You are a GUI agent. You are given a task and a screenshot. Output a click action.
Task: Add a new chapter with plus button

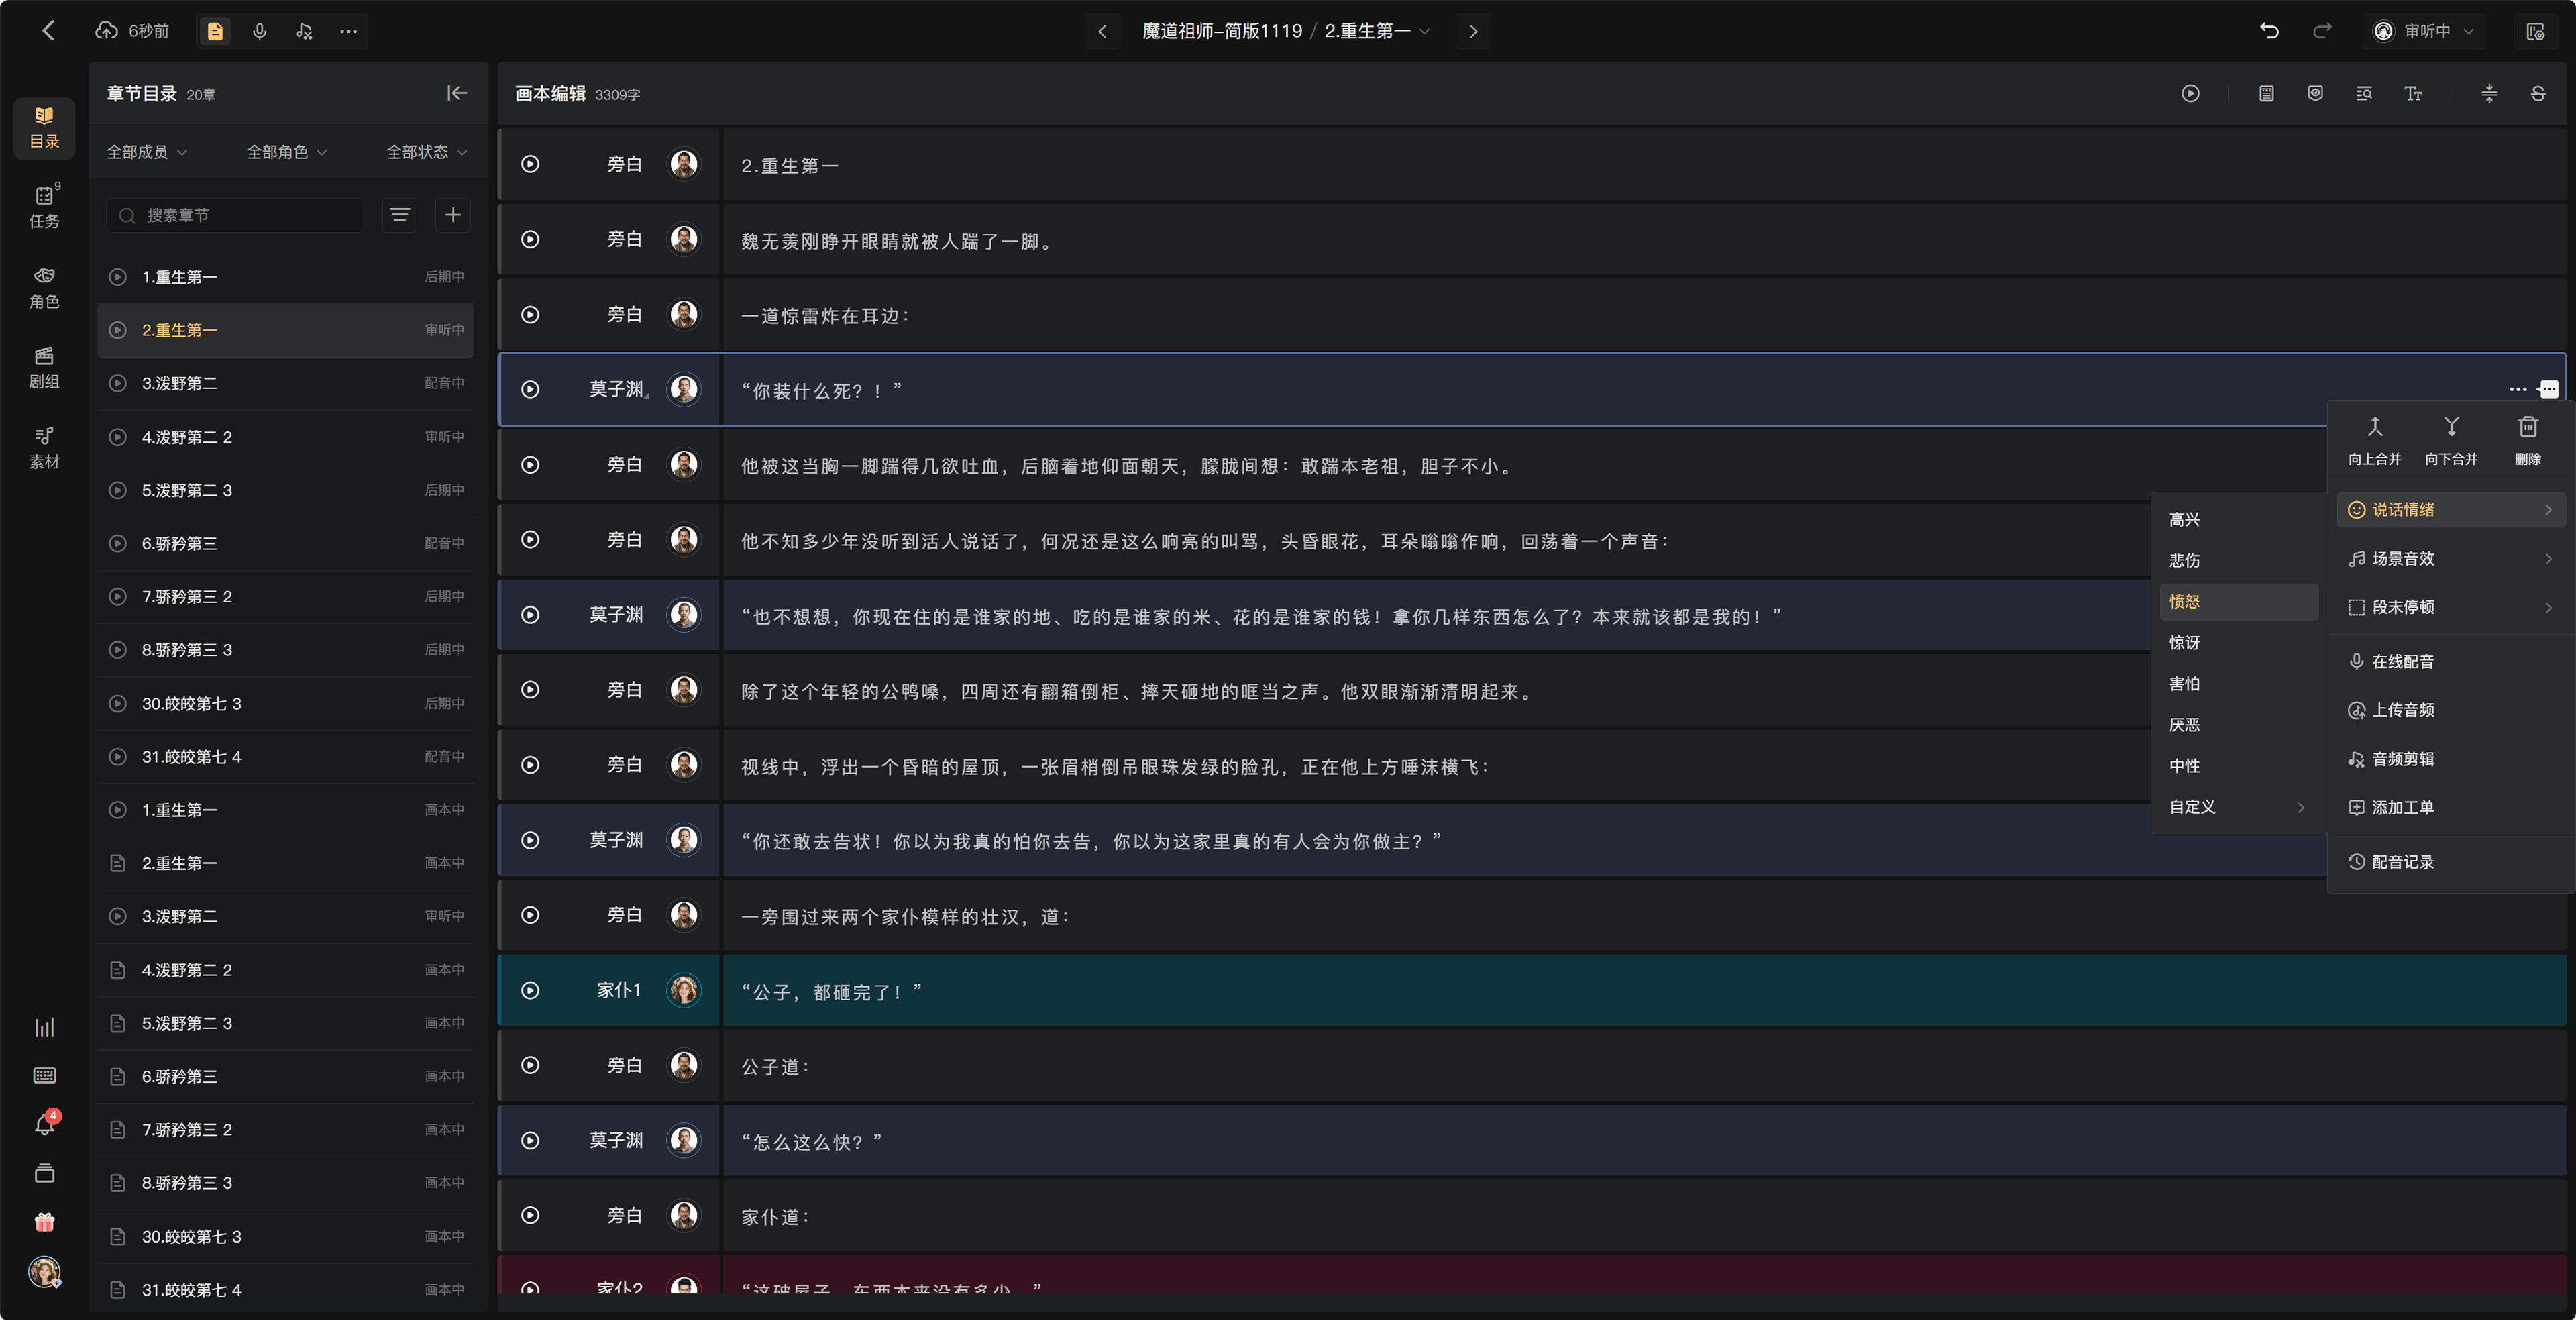[x=453, y=215]
